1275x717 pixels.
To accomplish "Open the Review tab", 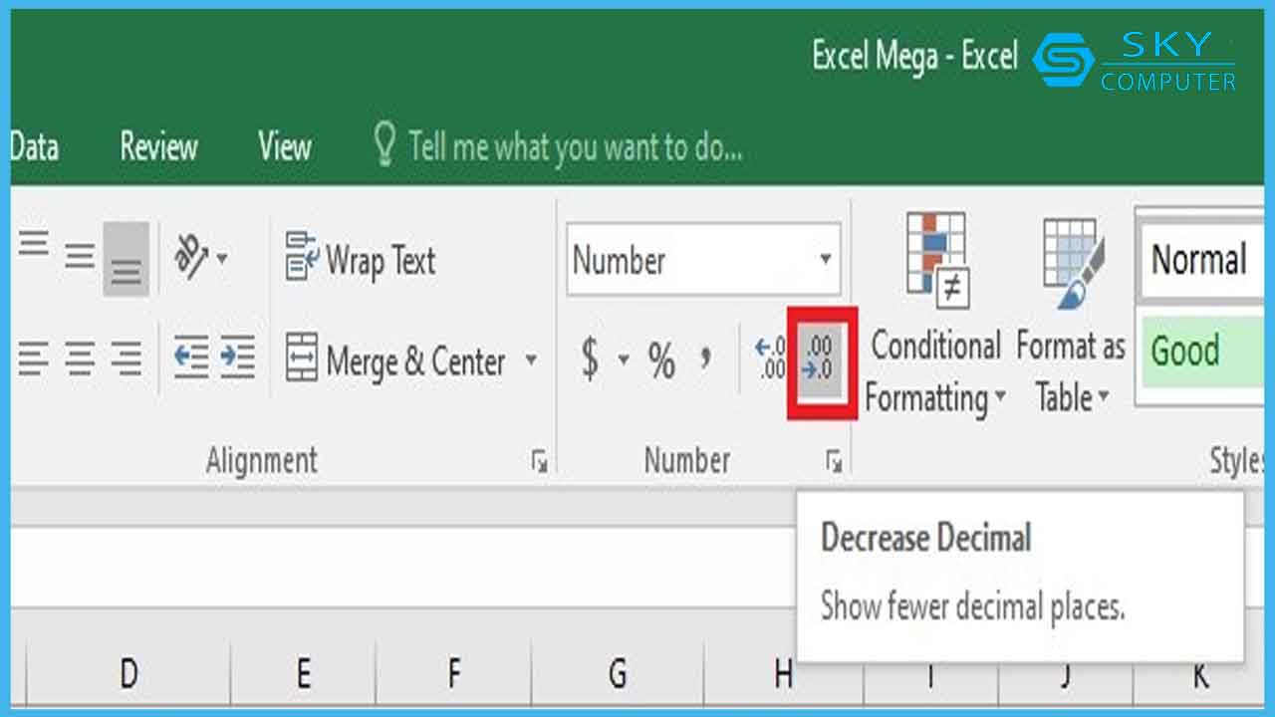I will [x=158, y=147].
